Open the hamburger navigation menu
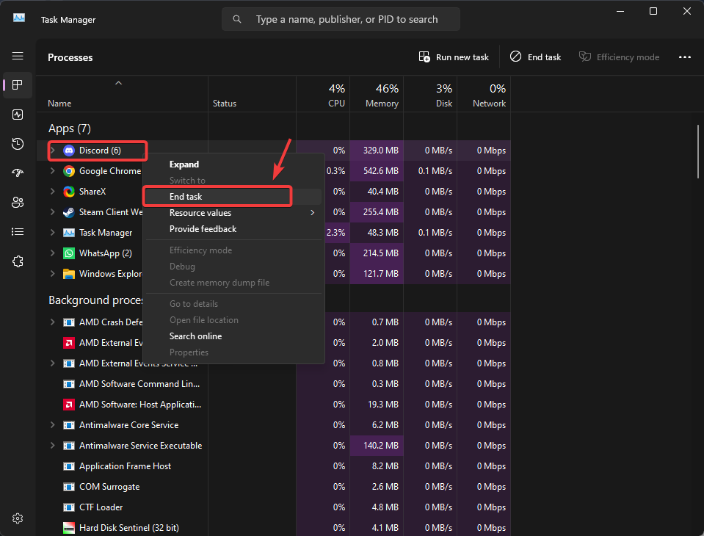 coord(18,56)
